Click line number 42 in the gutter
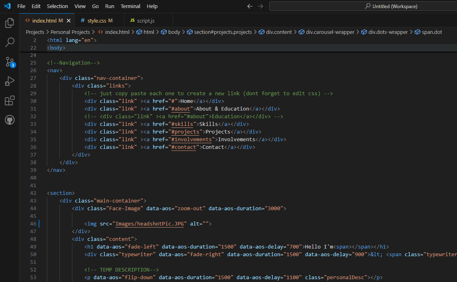This screenshot has width=457, height=282. click(x=33, y=193)
